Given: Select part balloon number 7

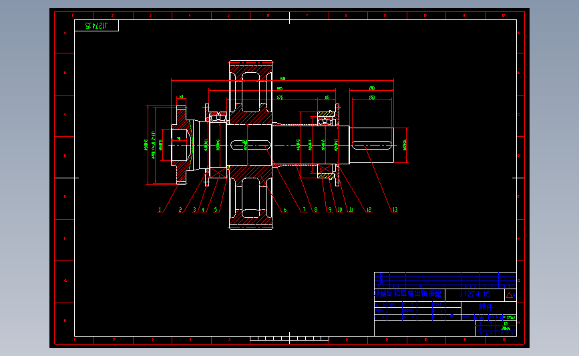Looking at the screenshot, I should point(305,209).
